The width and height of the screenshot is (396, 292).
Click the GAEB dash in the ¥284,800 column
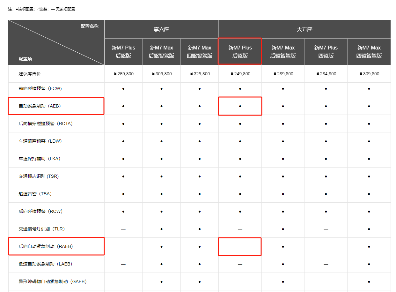point(326,282)
